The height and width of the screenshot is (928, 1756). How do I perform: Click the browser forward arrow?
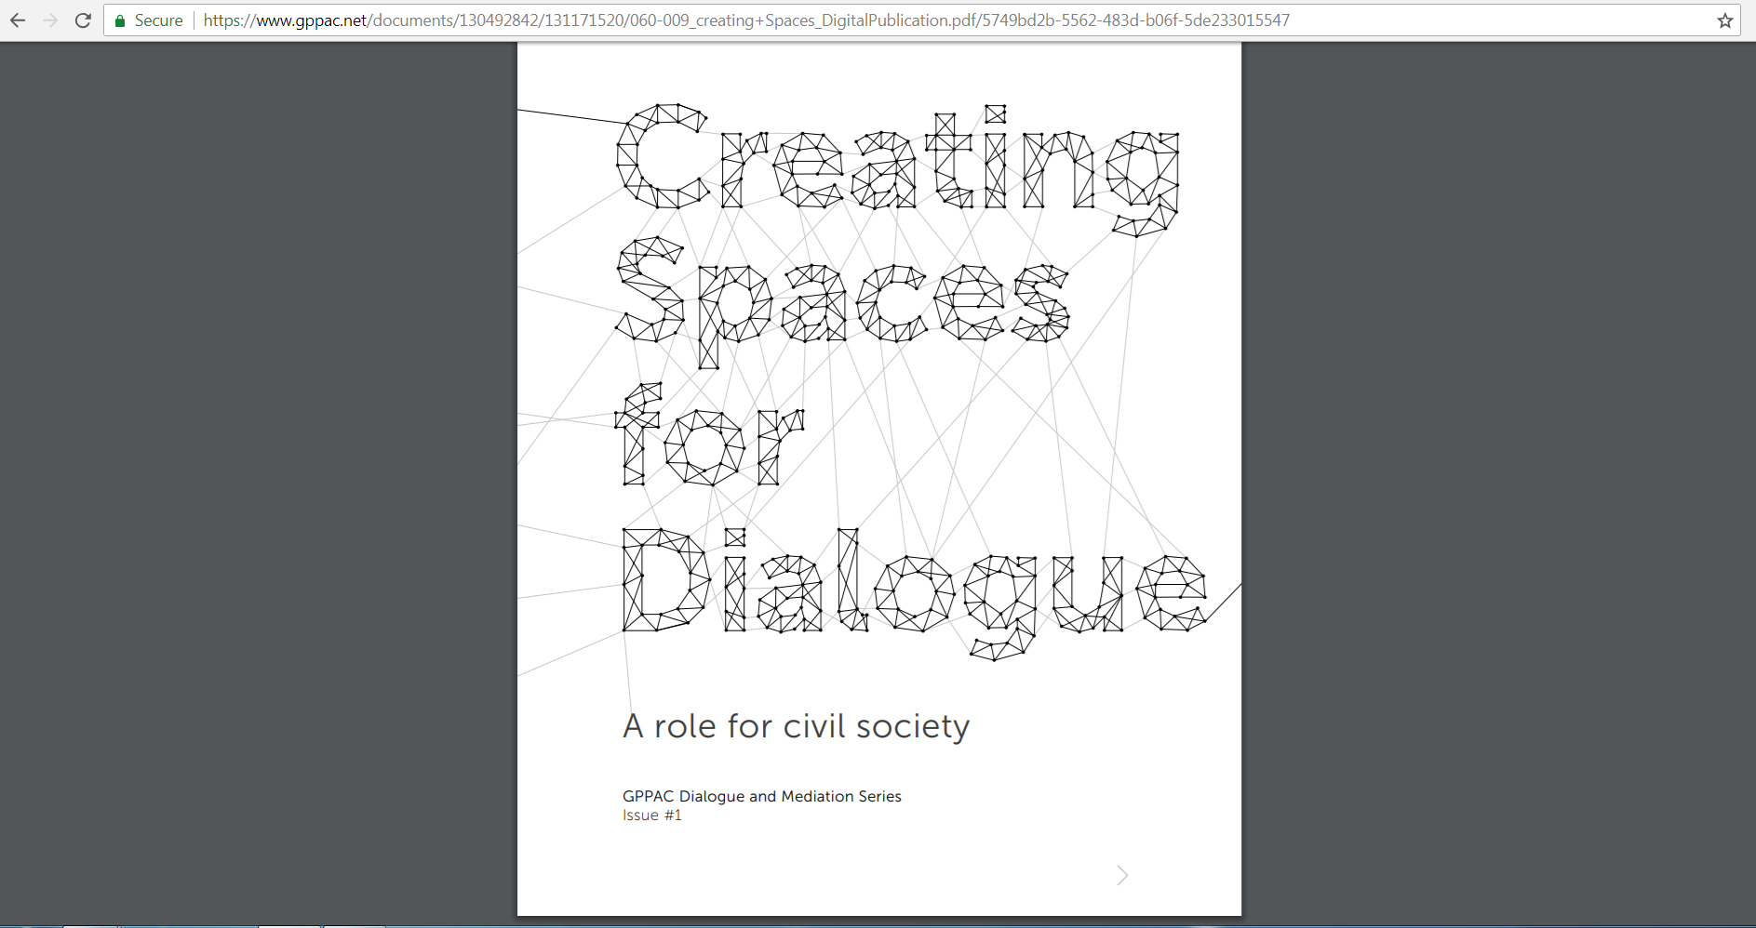[50, 20]
